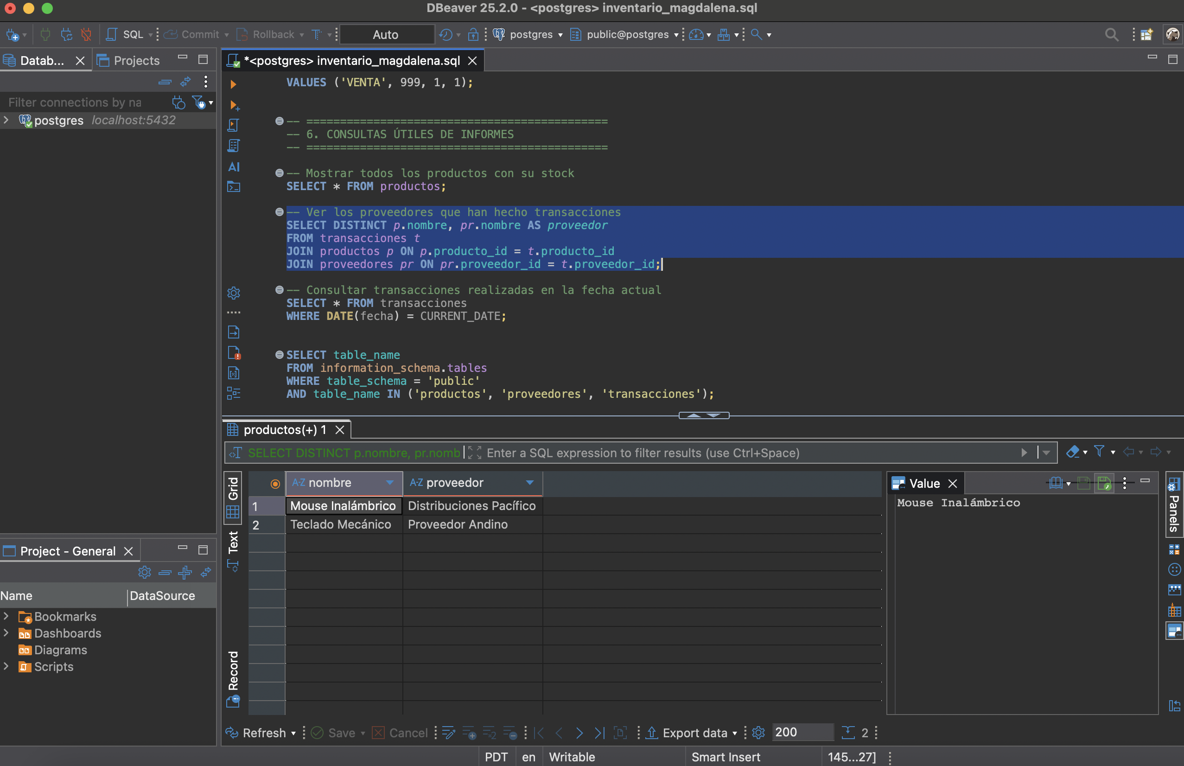
Task: Open user profile avatar icon
Action: pyautogui.click(x=1173, y=34)
